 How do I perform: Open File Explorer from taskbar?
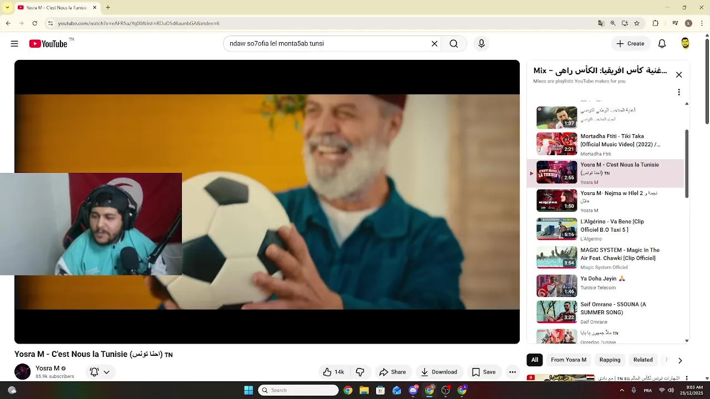(364, 390)
